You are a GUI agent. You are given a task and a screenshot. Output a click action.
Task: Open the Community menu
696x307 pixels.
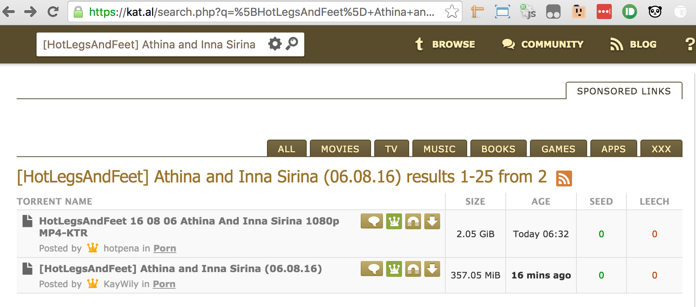tap(543, 44)
